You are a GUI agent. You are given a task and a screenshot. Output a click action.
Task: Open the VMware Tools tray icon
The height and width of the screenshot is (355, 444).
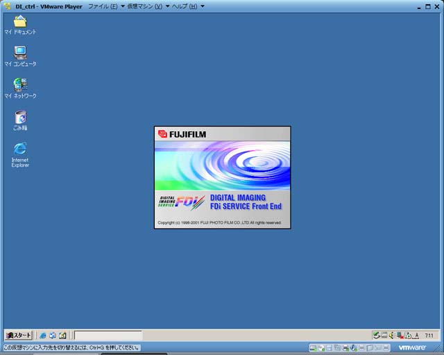point(384,335)
